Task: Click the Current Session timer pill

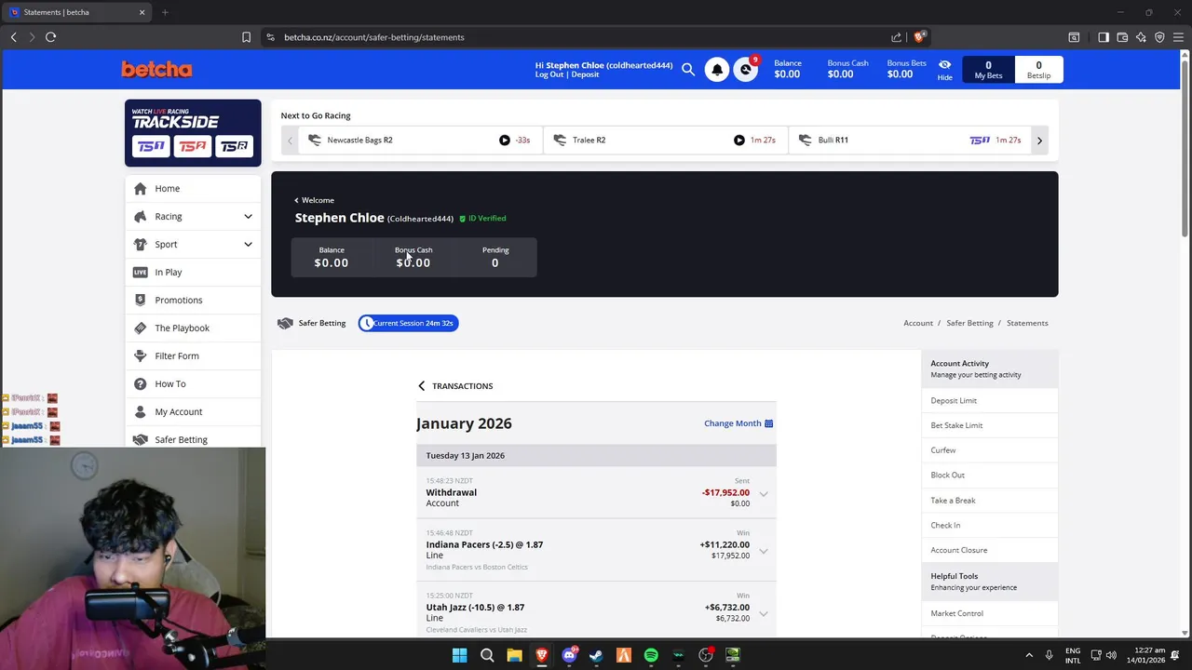Action: (x=408, y=323)
